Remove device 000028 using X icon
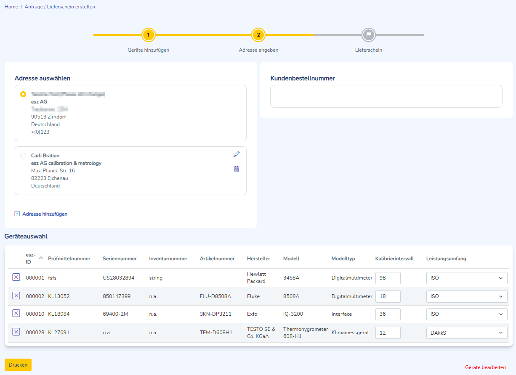This screenshot has width=516, height=375. (16, 332)
